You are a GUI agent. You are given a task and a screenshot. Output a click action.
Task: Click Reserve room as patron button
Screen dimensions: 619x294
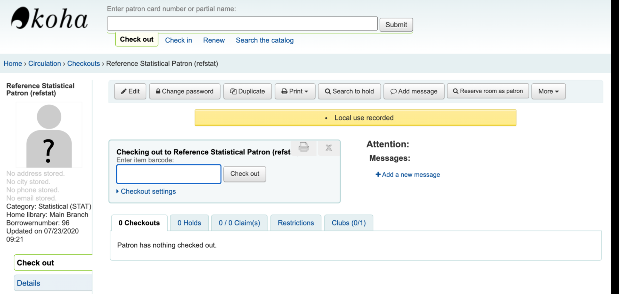pyautogui.click(x=488, y=91)
